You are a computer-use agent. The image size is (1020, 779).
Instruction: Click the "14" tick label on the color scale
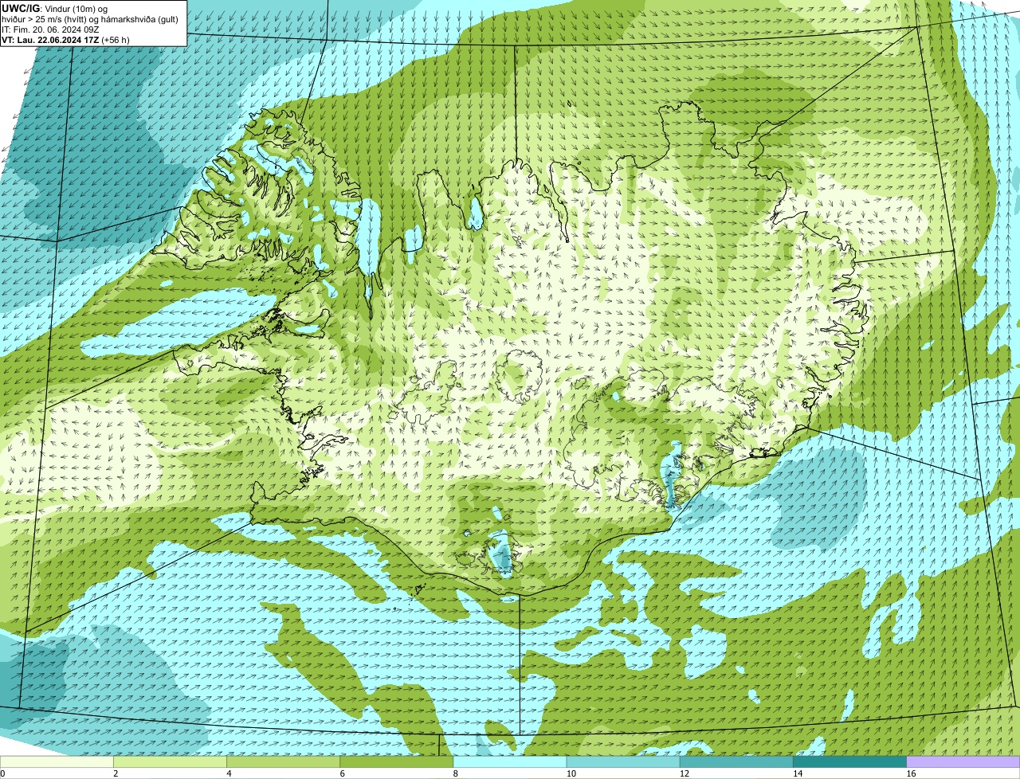[x=798, y=773]
